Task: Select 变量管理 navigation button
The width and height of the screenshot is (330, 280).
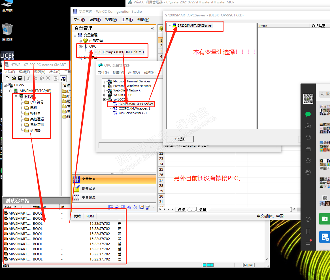Action: [x=114, y=179]
